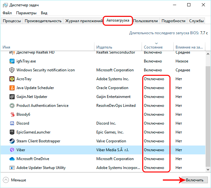
Task: Click publisher Adobe Systems Inc. cell
Action: (112, 79)
